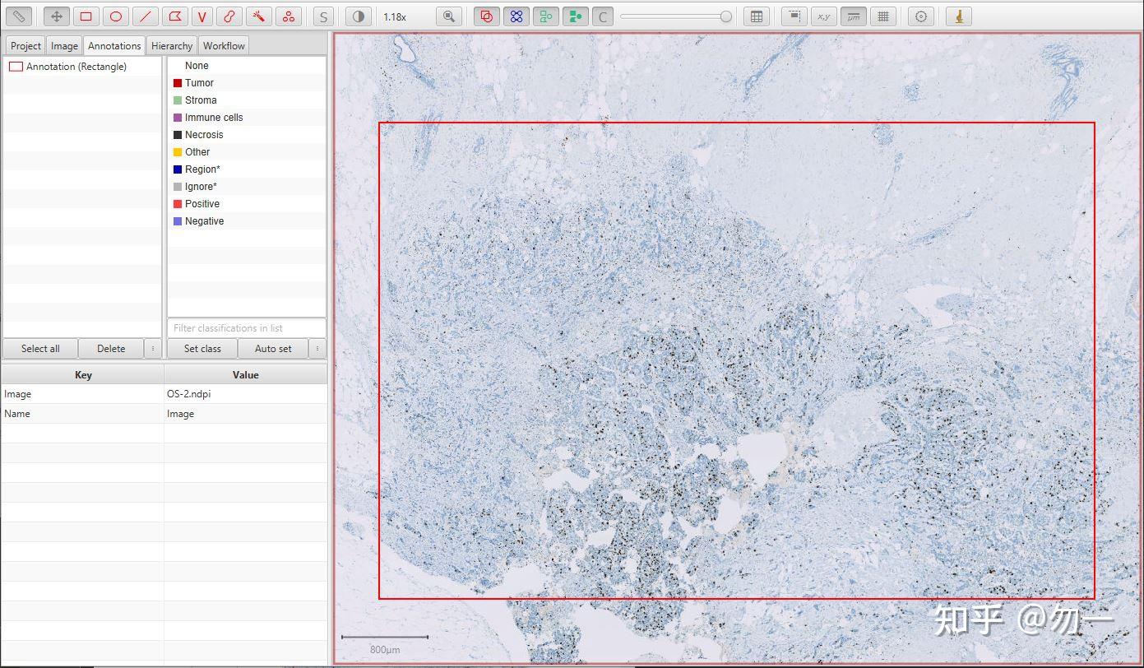
Task: Select the Ellipse drawing tool
Action: tap(116, 16)
